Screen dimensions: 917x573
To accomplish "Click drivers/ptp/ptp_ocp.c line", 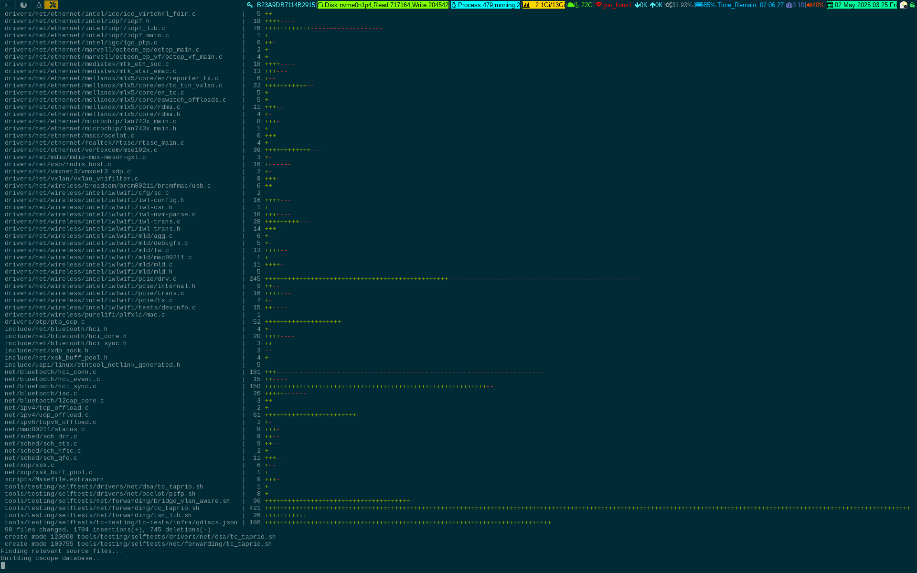I will tap(174, 322).
